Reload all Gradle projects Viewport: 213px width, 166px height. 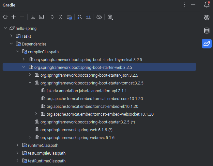[5, 17]
